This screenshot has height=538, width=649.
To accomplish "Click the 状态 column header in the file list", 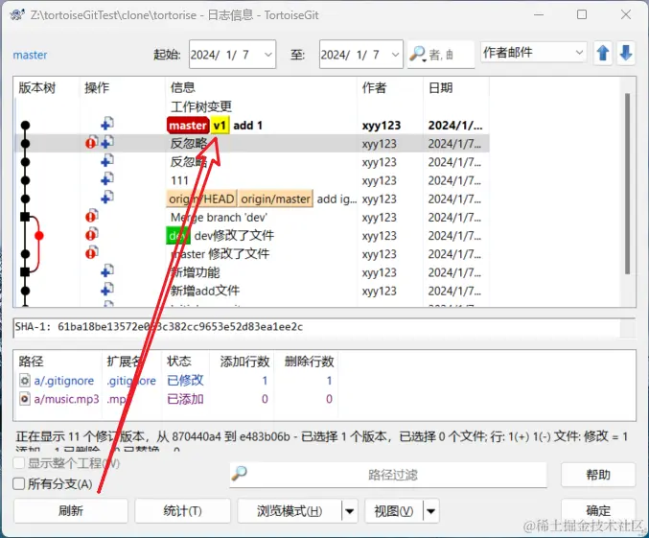I will 179,362.
